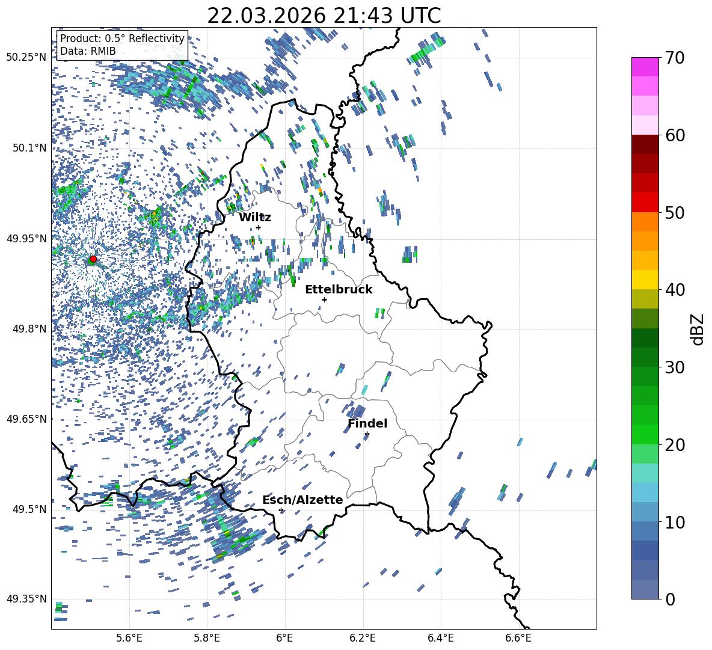
Task: Pick the bottom slate-blue swatch at 0 dBZ
Action: (x=645, y=589)
